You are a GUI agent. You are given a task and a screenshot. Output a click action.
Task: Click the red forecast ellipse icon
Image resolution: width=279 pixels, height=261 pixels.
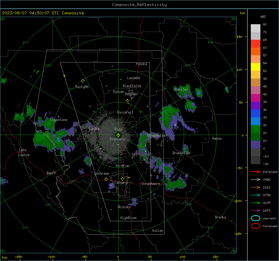click(x=255, y=226)
